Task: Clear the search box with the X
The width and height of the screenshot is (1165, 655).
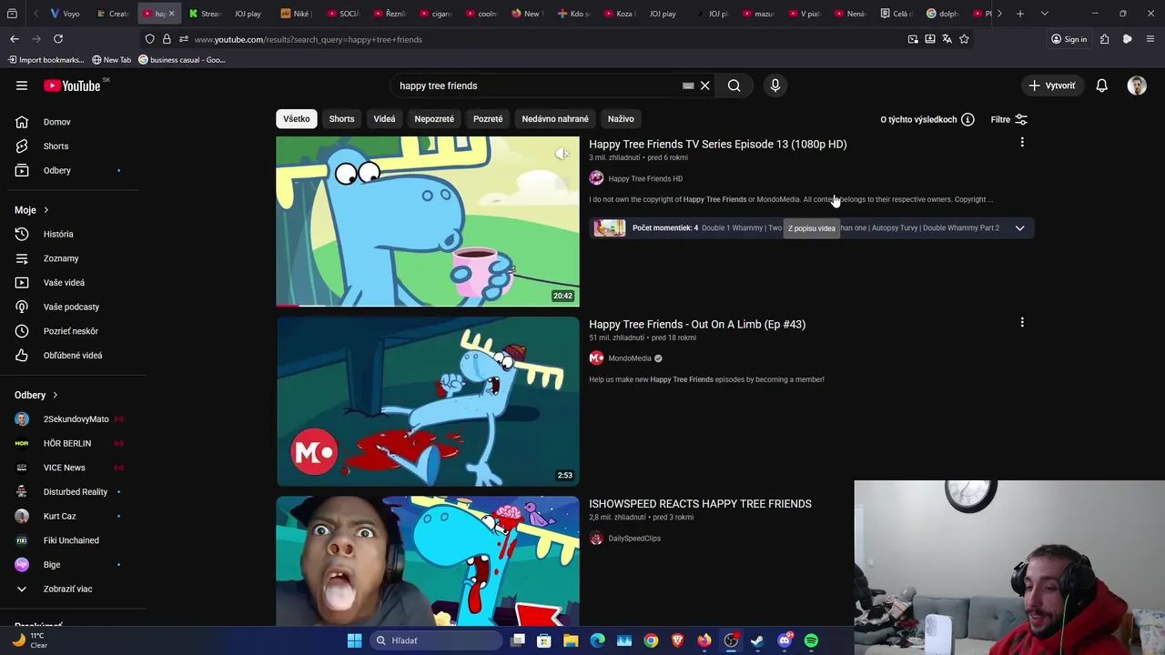Action: click(x=704, y=86)
